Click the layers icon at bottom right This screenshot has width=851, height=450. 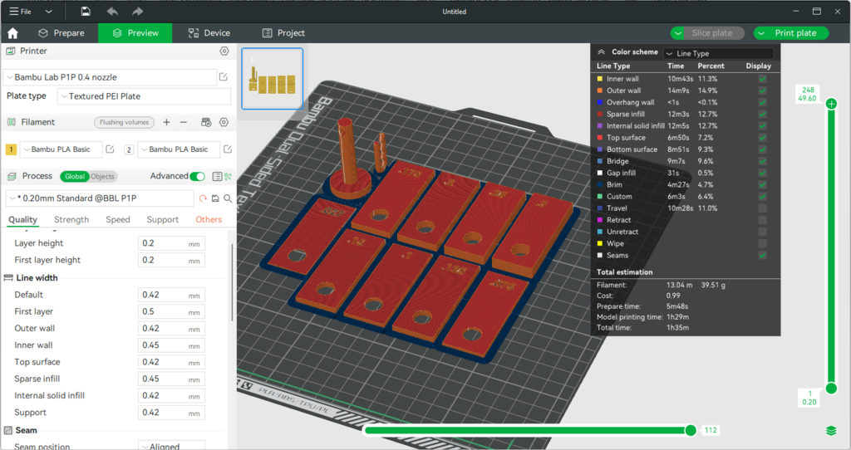(831, 430)
